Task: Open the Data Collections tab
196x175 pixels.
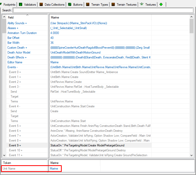Action: tap(52, 4)
